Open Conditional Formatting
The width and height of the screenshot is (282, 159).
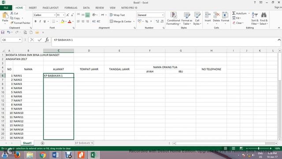click(173, 19)
